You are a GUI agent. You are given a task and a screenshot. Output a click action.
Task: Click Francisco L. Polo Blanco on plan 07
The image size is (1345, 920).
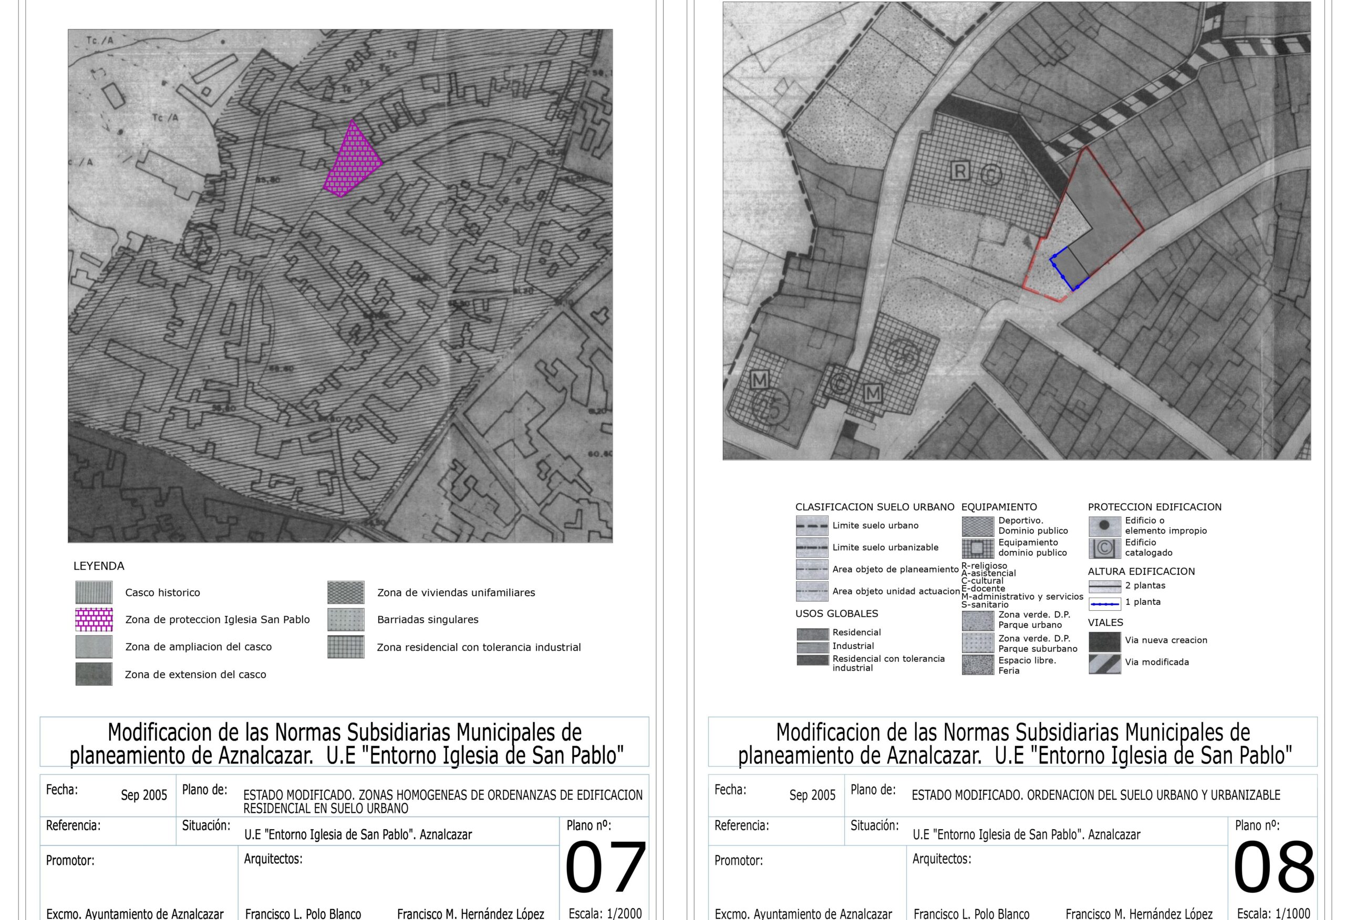[x=303, y=914]
